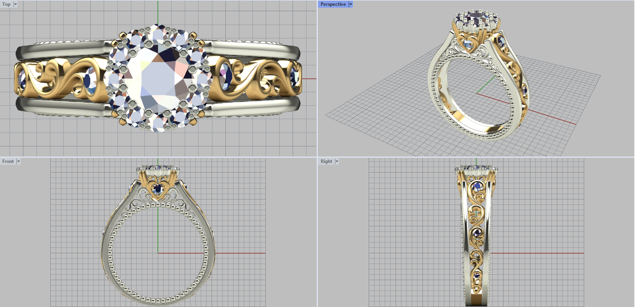Expand the Right viewport menu arrow

(337, 161)
